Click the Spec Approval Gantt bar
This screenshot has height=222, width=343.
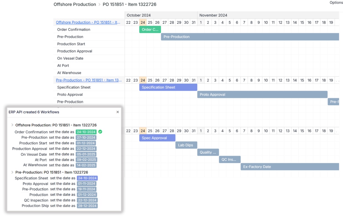[157, 138]
